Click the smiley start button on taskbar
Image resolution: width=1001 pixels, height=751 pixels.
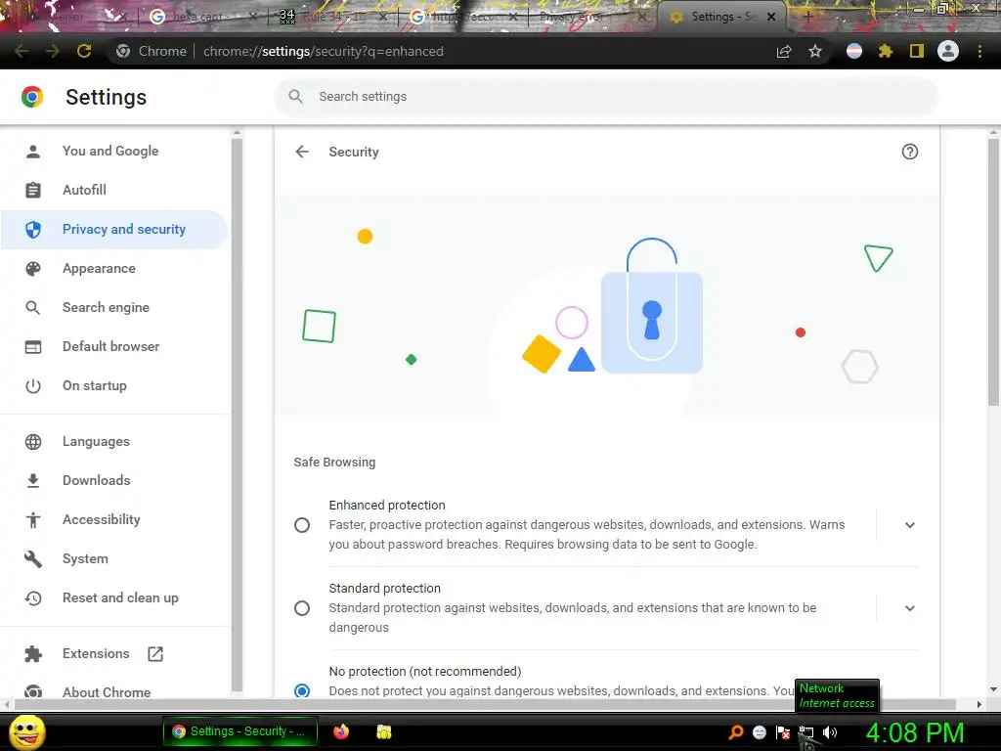coord(26,731)
